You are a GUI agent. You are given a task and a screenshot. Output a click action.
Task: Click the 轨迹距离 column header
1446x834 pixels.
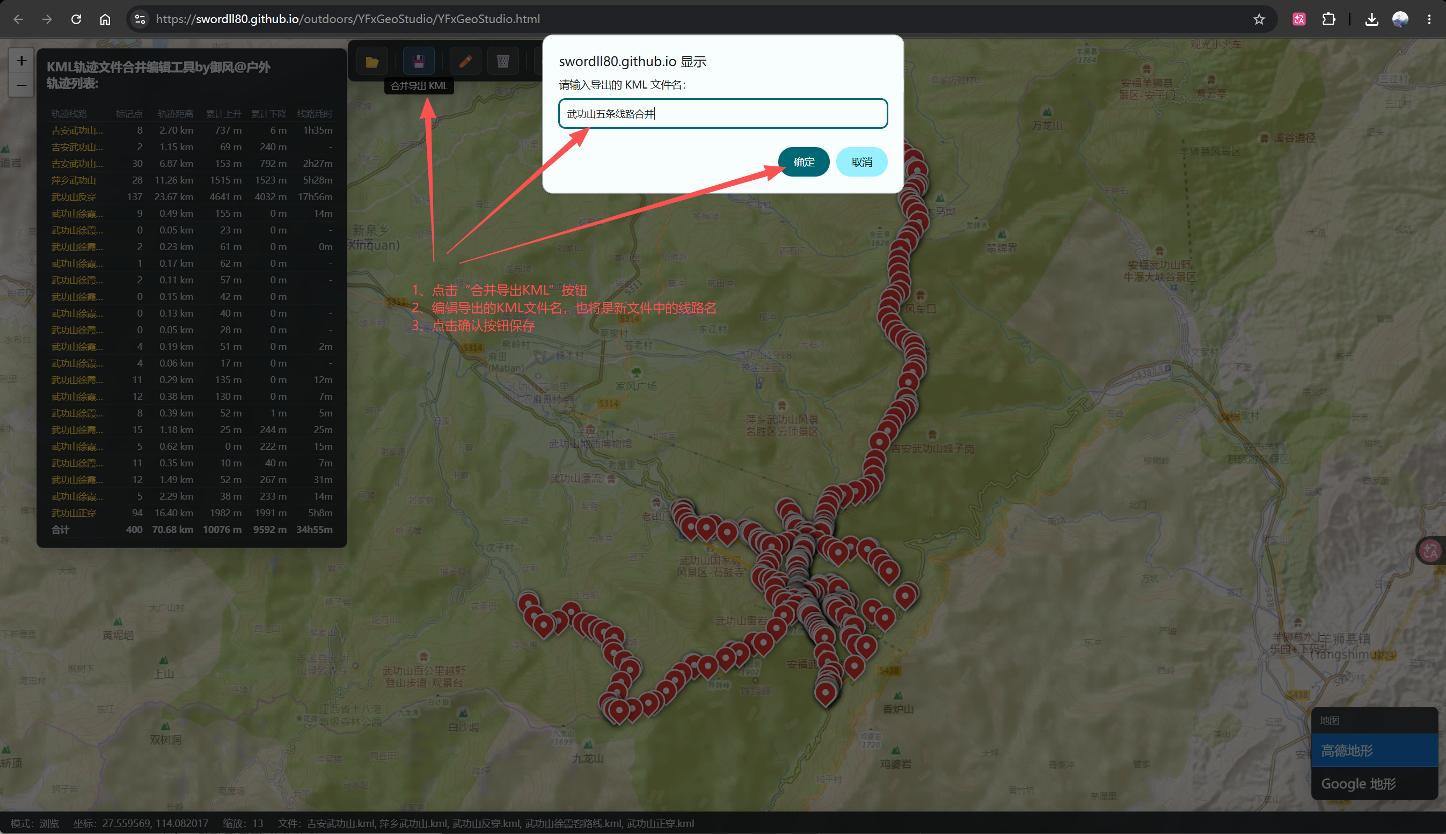[176, 113]
